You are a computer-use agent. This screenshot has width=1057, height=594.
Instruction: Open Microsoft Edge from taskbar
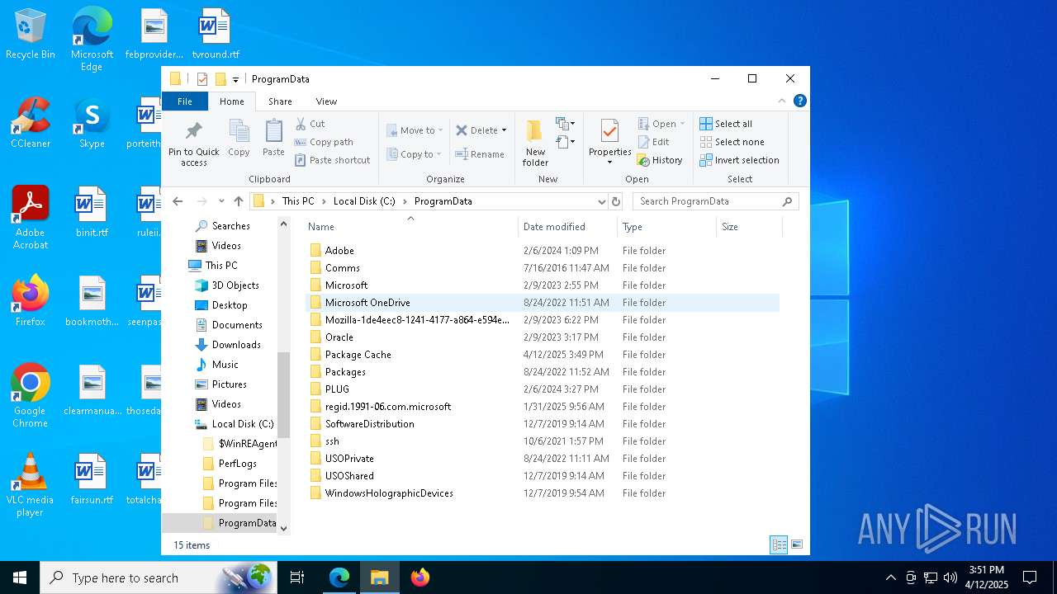pyautogui.click(x=339, y=577)
